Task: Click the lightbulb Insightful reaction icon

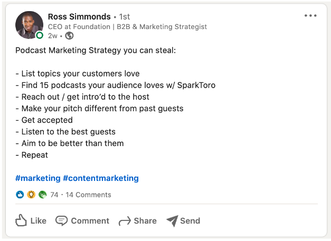Action: point(31,195)
